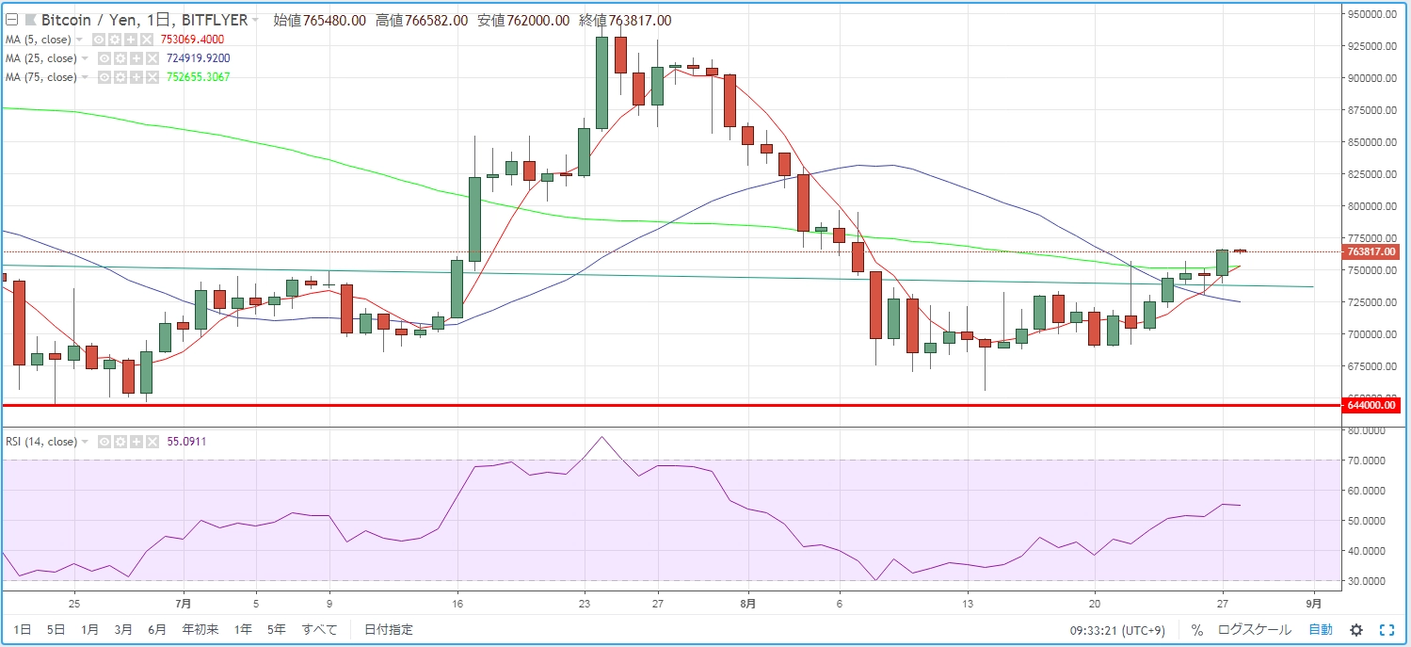1411x647 pixels.
Task: Select the 年初来 time range
Action: (200, 630)
